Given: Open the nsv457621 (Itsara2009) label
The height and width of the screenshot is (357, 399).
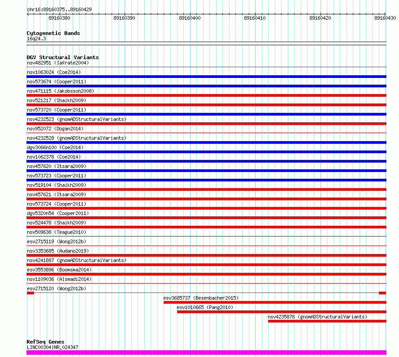Looking at the screenshot, I should (x=56, y=194).
